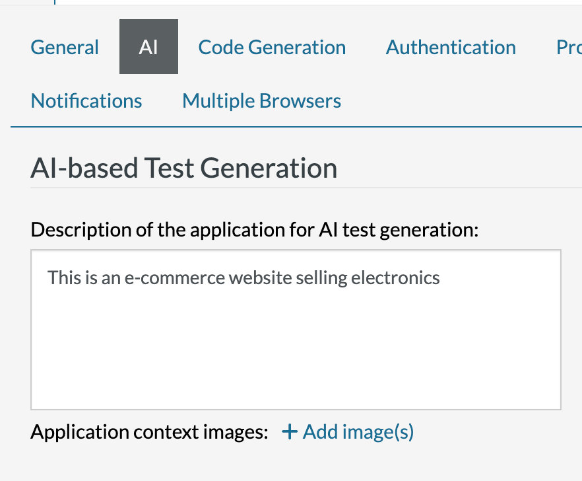The width and height of the screenshot is (582, 481).
Task: Select the AI tab
Action: pyautogui.click(x=148, y=48)
